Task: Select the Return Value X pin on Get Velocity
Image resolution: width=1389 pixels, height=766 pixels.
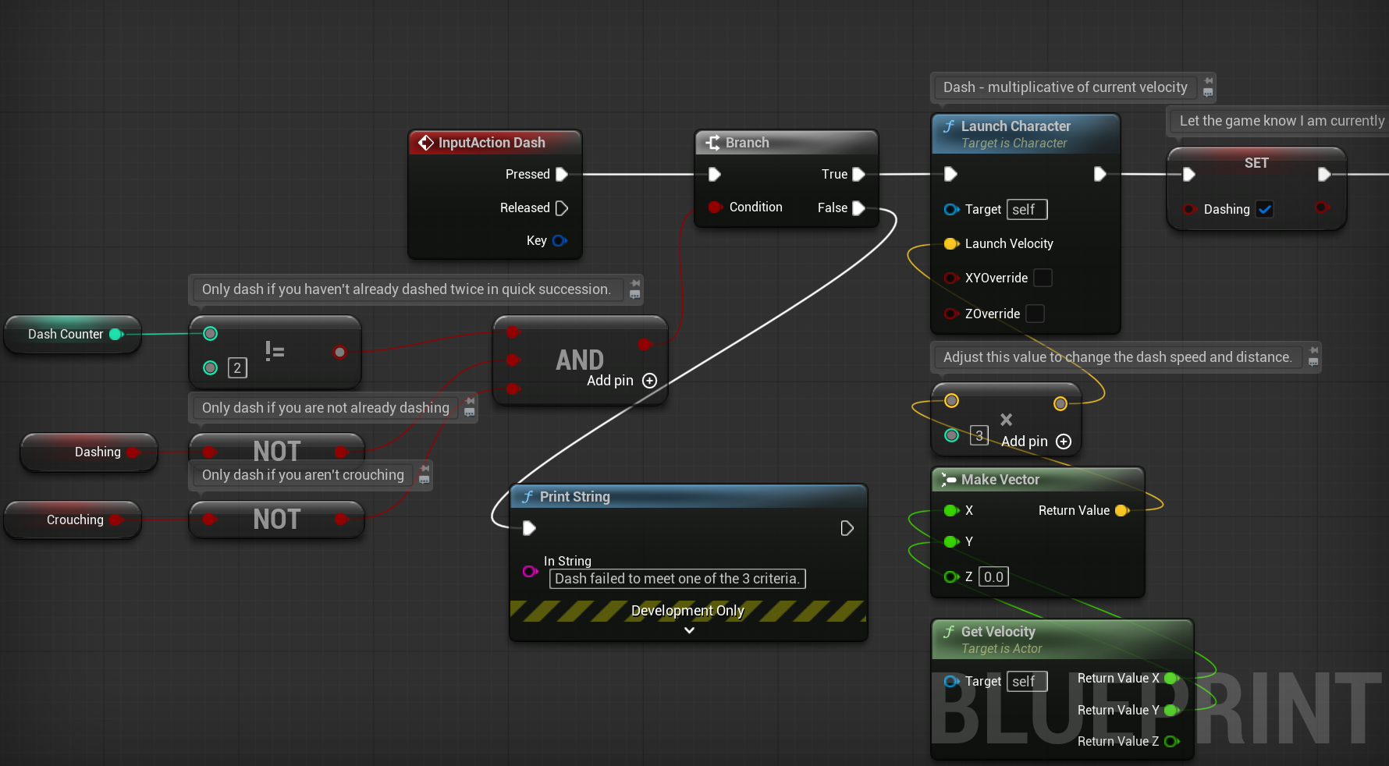Action: click(x=1171, y=678)
